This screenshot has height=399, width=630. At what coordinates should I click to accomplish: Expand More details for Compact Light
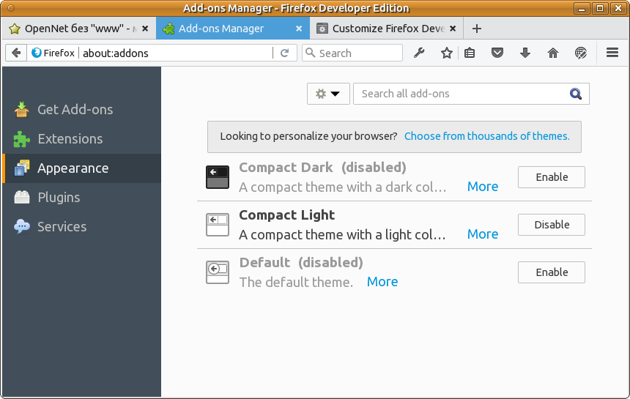[x=483, y=234]
